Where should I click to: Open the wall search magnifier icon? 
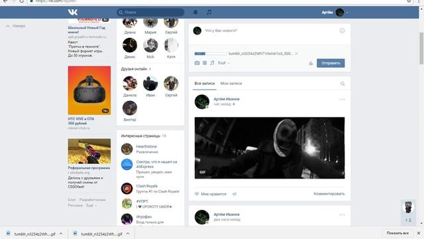tap(343, 84)
